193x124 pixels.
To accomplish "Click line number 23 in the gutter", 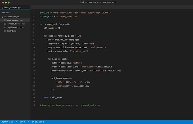I will tap(33, 98).
